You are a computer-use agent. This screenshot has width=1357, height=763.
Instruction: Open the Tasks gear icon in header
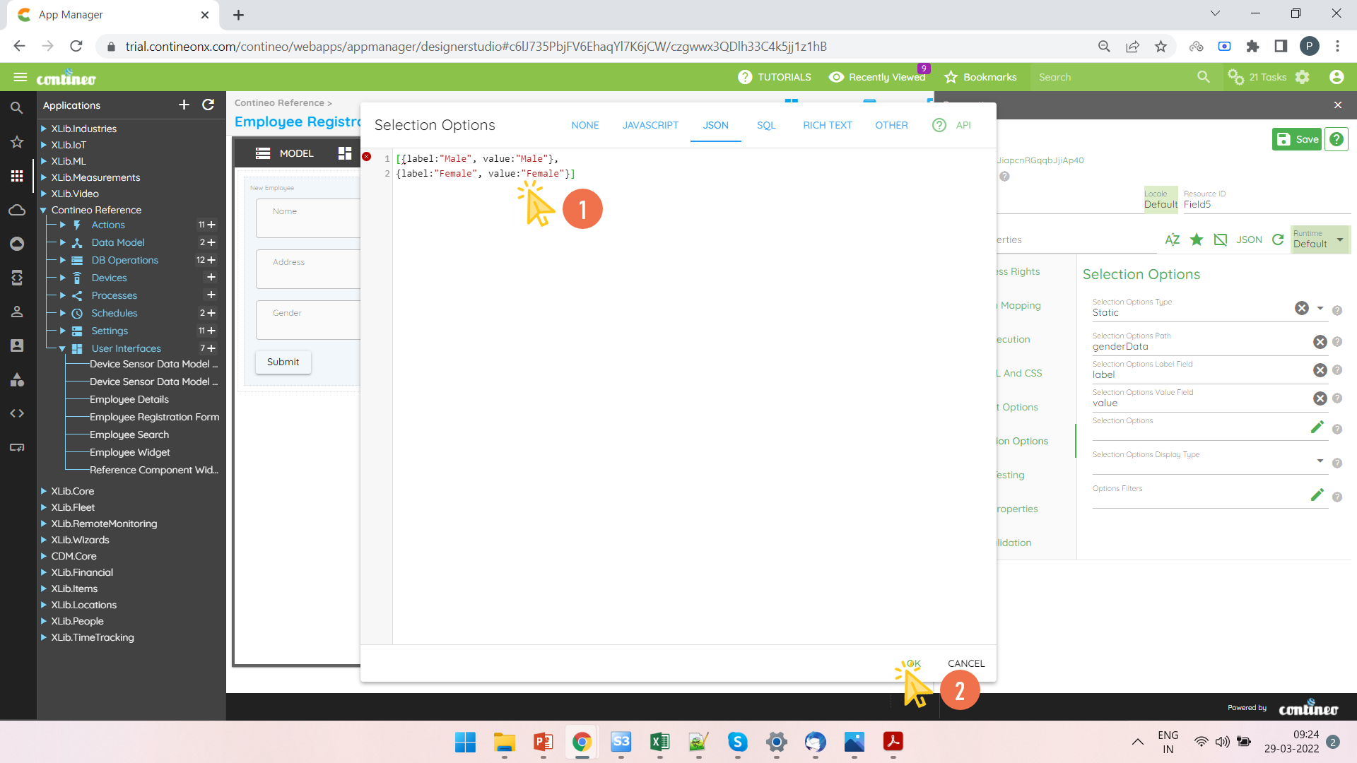[x=1236, y=77]
